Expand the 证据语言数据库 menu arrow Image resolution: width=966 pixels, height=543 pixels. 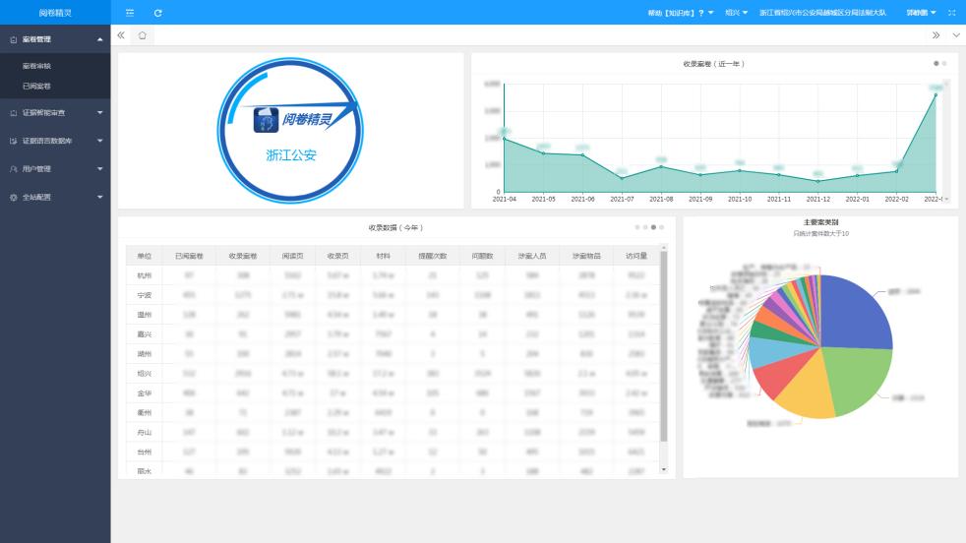pyautogui.click(x=99, y=141)
